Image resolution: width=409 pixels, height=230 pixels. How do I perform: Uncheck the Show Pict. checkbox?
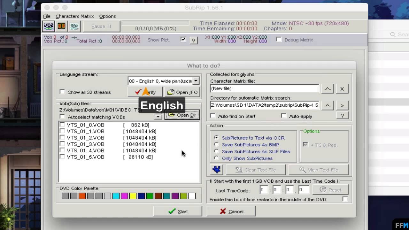point(183,40)
